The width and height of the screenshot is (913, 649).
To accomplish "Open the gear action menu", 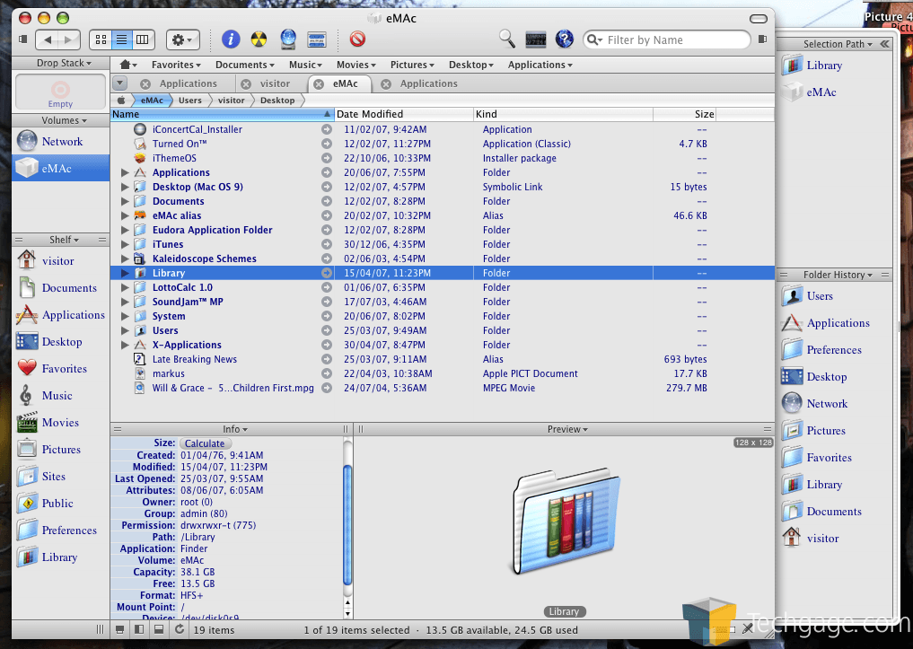I will coord(183,39).
